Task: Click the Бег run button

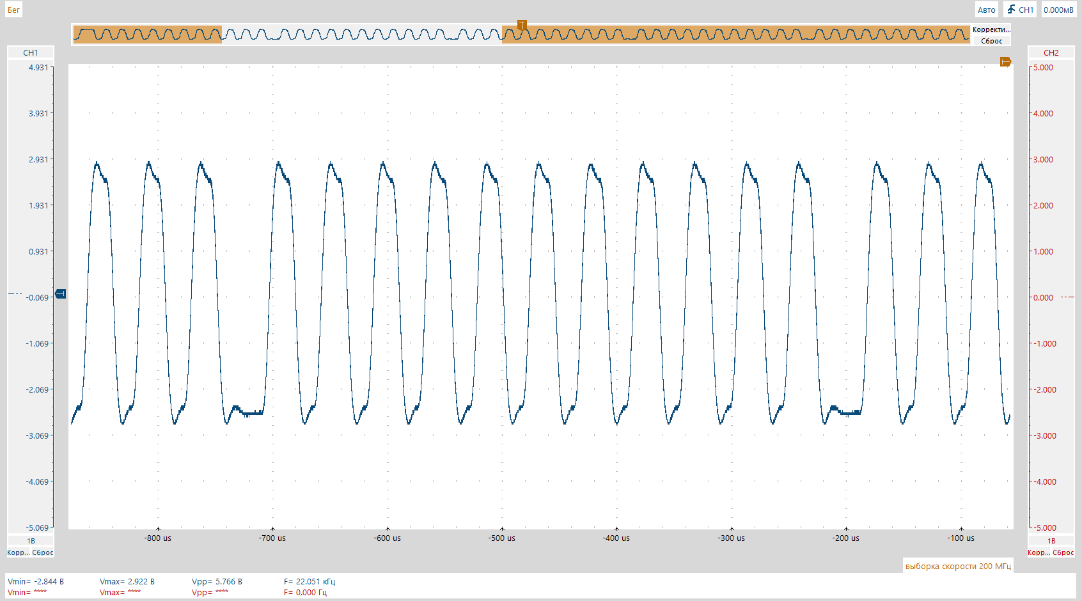Action: click(x=13, y=10)
